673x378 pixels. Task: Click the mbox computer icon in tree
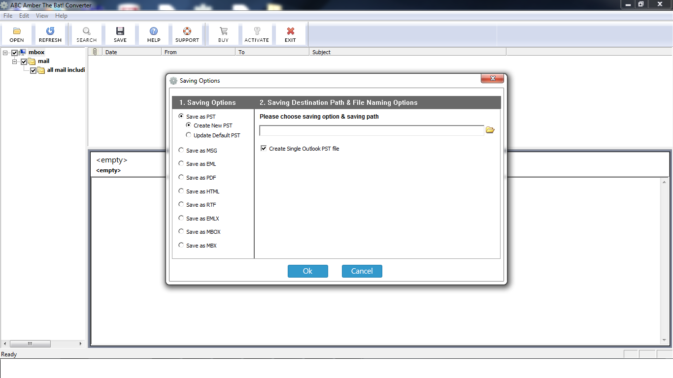point(23,52)
